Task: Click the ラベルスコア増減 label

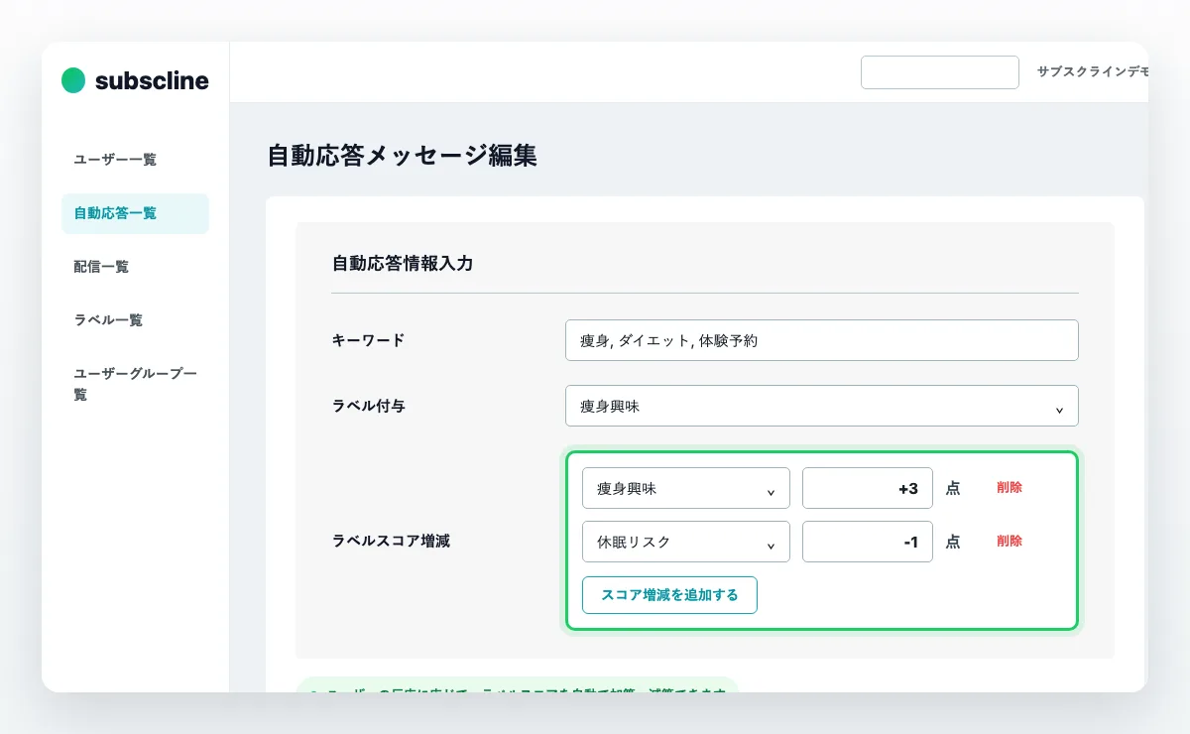Action: (x=391, y=542)
